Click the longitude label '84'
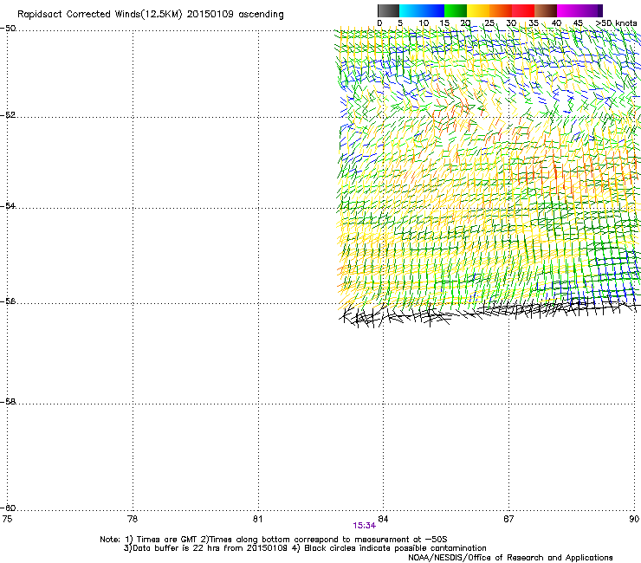641x563 pixels. click(383, 519)
